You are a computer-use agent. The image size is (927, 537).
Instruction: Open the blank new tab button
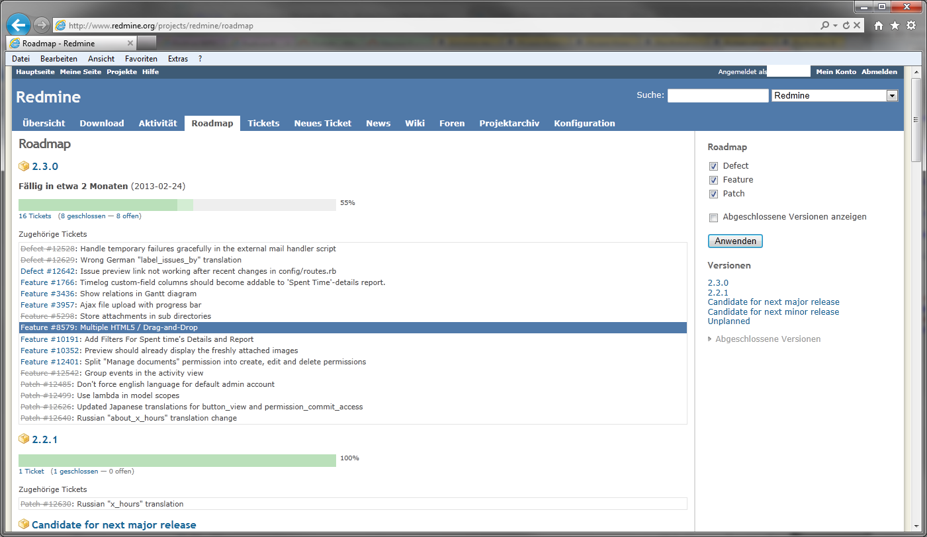click(147, 43)
